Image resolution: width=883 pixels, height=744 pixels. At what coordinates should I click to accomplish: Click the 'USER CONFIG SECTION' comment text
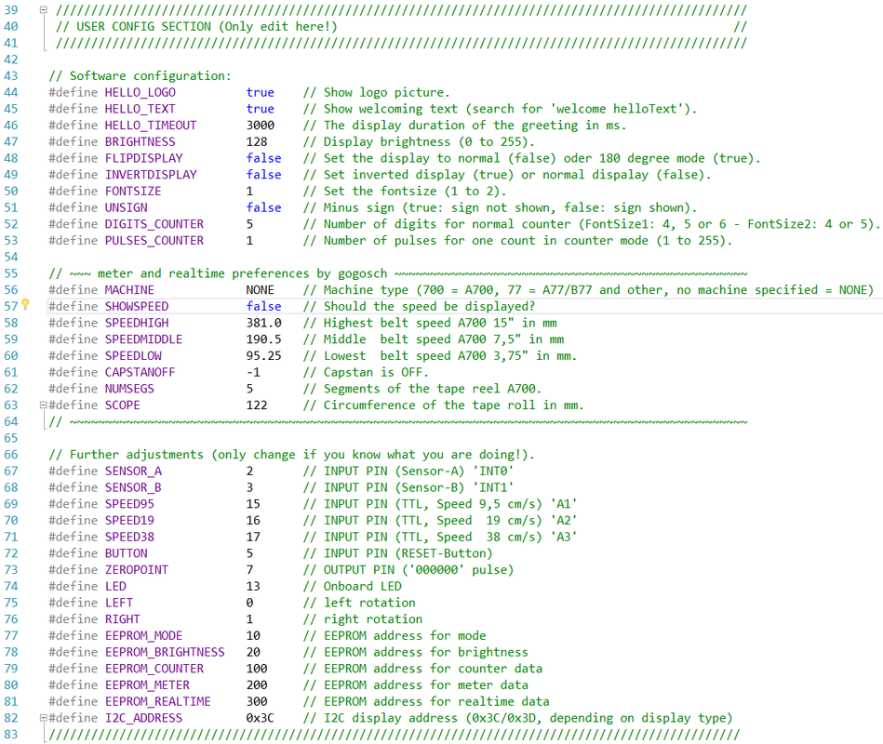point(143,26)
